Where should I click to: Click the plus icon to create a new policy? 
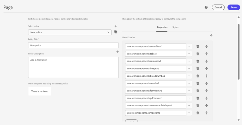116,26
